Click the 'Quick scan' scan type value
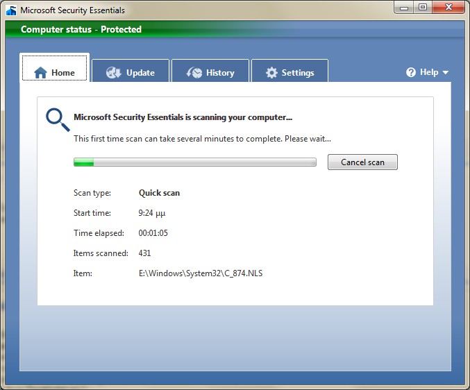470x390 pixels. coord(159,193)
